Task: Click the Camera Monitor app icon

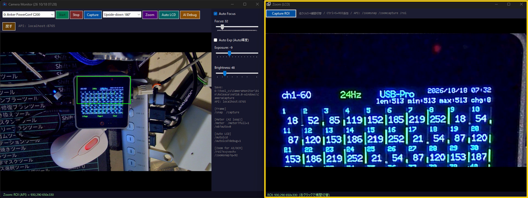Action: click(x=5, y=4)
